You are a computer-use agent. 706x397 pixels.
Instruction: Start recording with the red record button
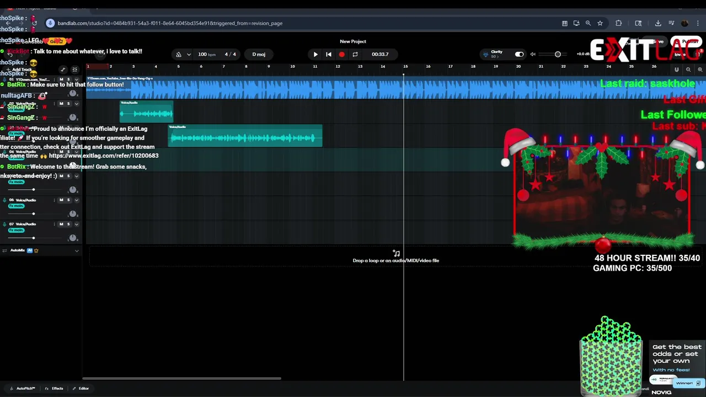coord(341,54)
